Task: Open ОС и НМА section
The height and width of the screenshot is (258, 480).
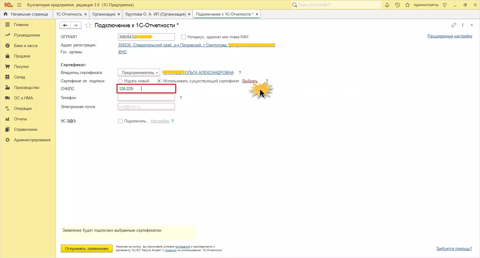Action: [23, 98]
